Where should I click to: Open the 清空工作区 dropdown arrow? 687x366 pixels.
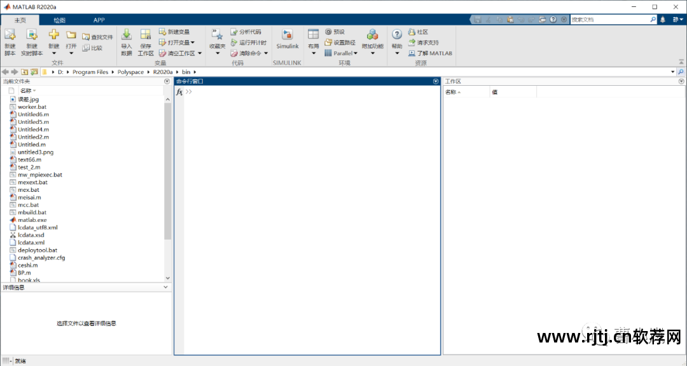tap(200, 53)
